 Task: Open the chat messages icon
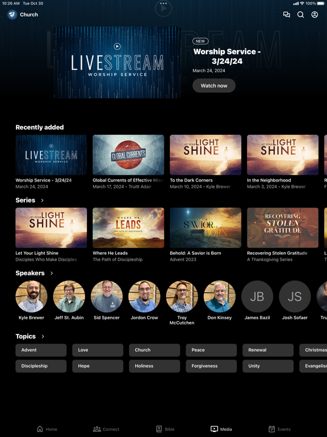[x=286, y=14]
